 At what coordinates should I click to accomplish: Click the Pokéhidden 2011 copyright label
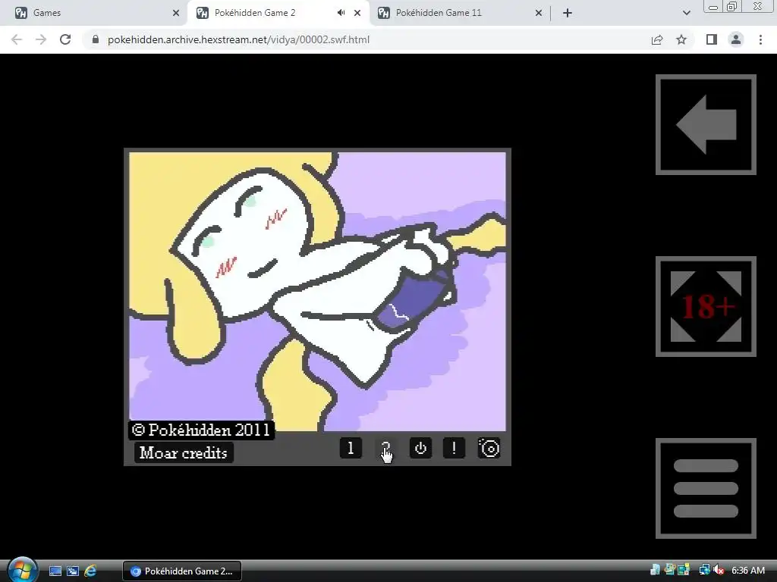tap(201, 430)
